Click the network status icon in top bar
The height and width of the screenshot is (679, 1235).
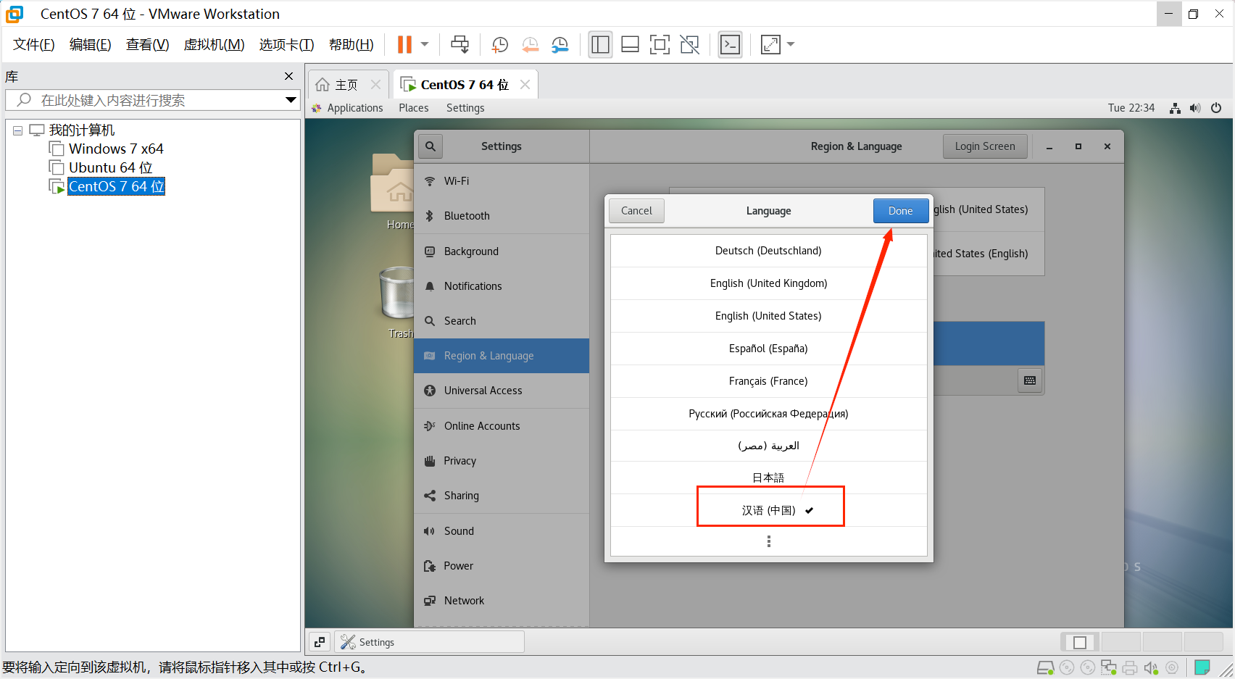tap(1175, 108)
